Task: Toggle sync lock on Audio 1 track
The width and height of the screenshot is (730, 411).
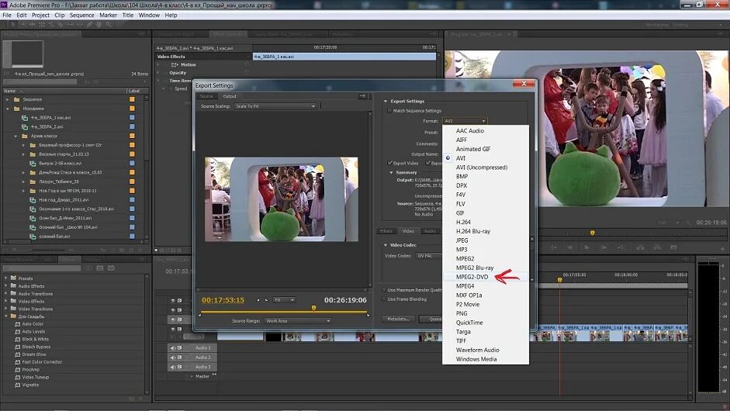Action: 179,347
